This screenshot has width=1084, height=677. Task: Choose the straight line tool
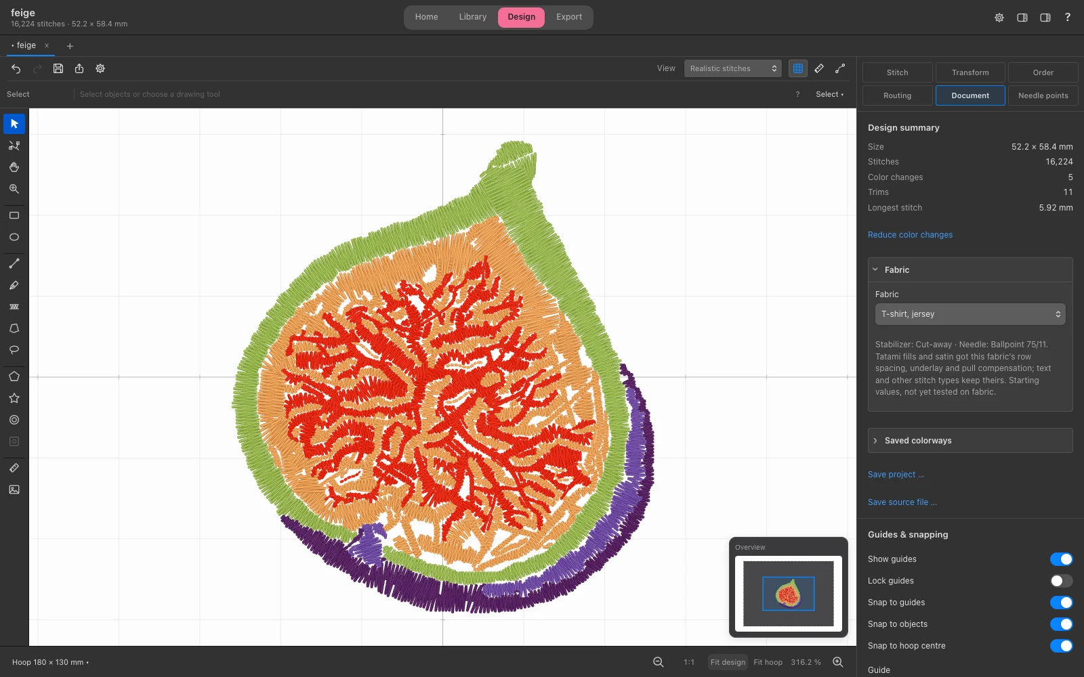tap(14, 263)
